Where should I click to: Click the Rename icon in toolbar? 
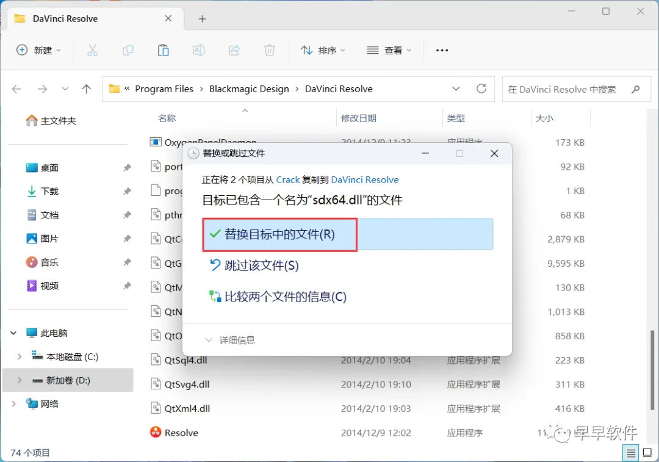click(198, 51)
